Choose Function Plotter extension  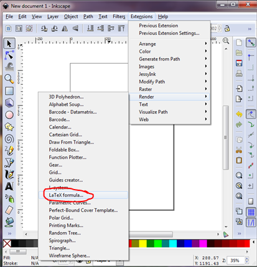tap(83, 157)
